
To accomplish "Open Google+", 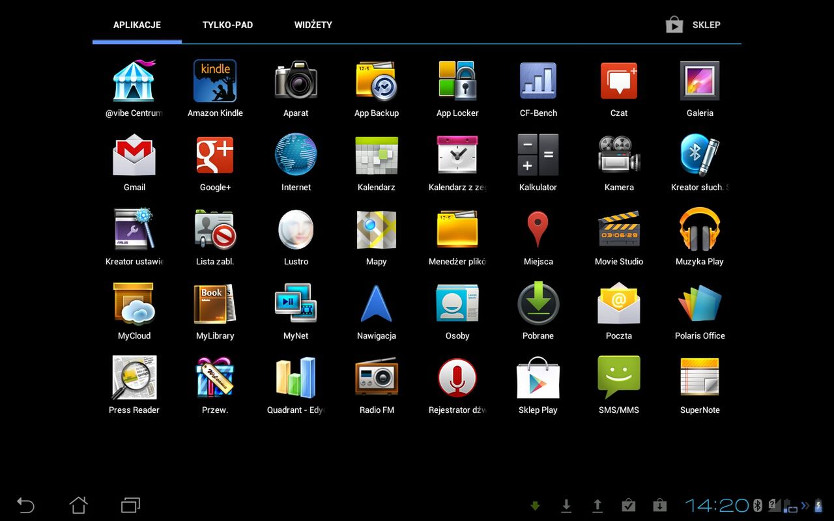I will click(x=215, y=155).
